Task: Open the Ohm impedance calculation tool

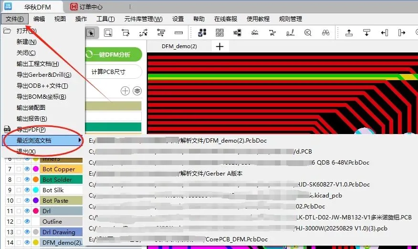Action: click(255, 32)
